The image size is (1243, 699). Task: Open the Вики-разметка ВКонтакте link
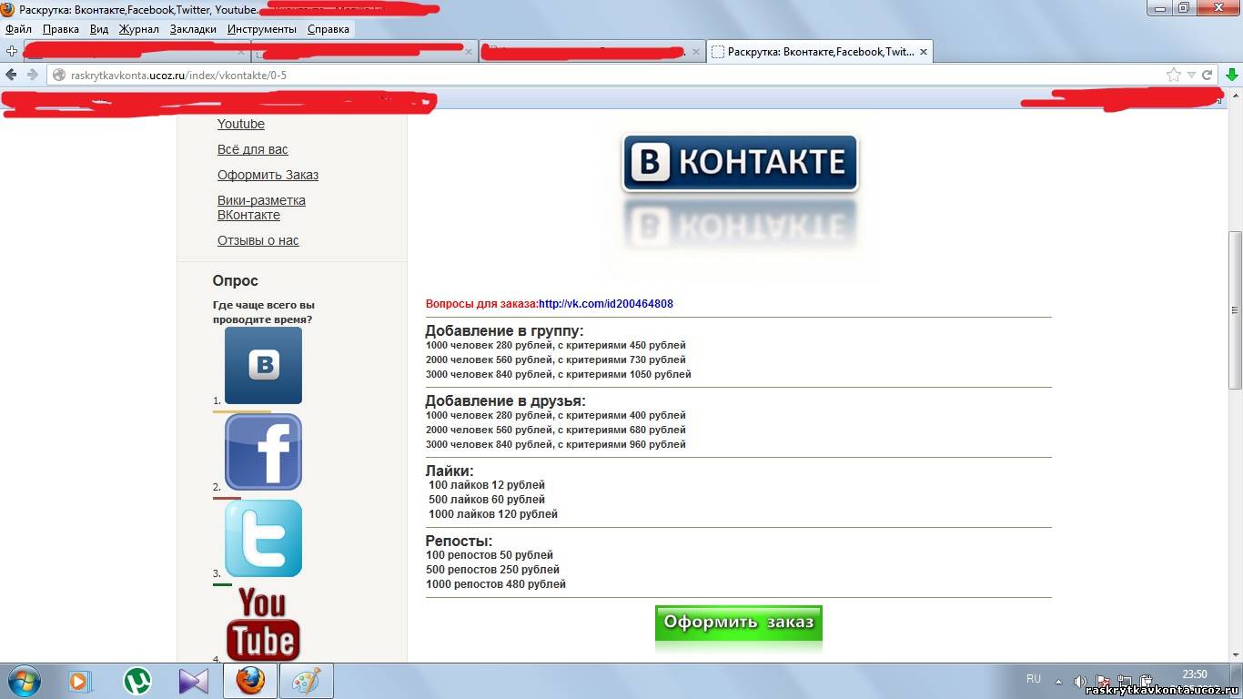click(x=261, y=208)
